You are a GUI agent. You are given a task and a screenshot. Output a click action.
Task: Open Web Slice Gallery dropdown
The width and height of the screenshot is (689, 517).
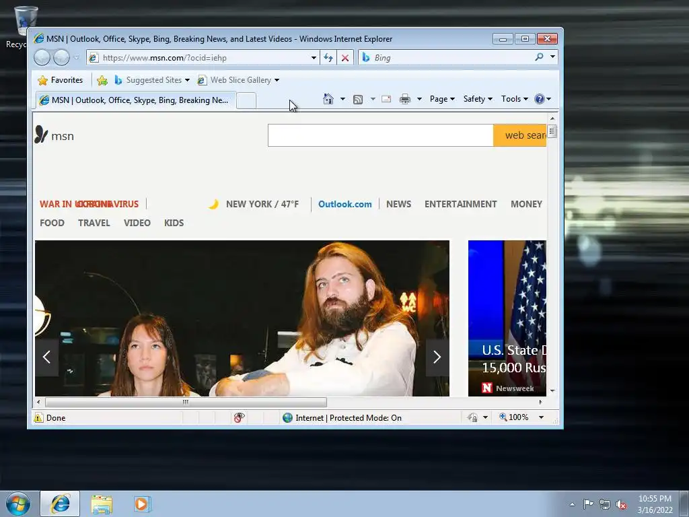tap(238, 80)
